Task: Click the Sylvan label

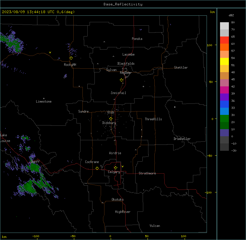Action: coord(111,70)
